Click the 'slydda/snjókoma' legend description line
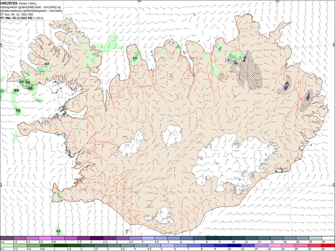The height and width of the screenshot is (251, 335). coord(31,11)
